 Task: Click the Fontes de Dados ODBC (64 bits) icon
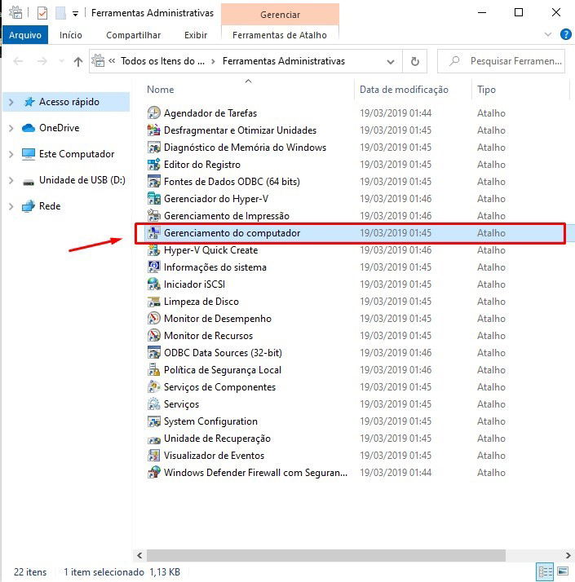(154, 181)
